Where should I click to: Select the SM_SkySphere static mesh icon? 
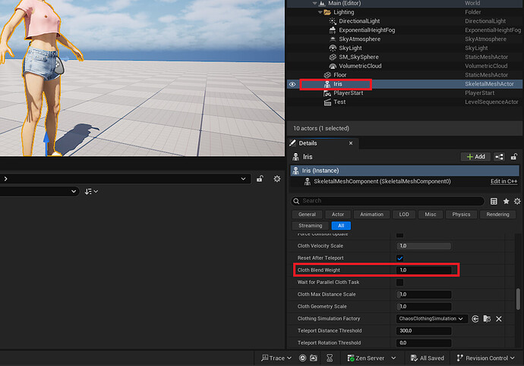333,58
